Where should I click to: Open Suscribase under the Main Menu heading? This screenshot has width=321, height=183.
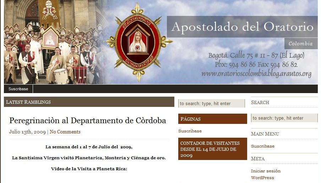pos(263,146)
